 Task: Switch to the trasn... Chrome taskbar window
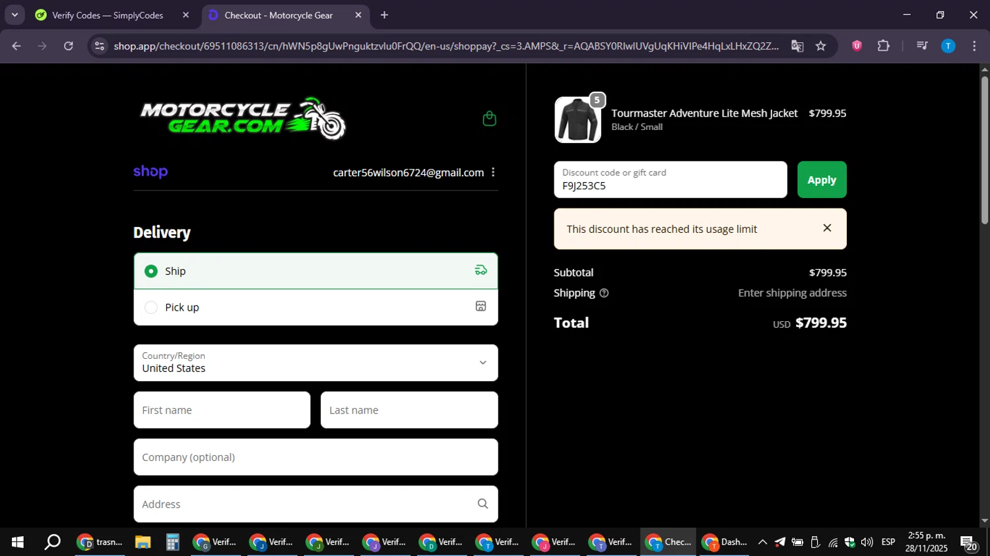100,542
